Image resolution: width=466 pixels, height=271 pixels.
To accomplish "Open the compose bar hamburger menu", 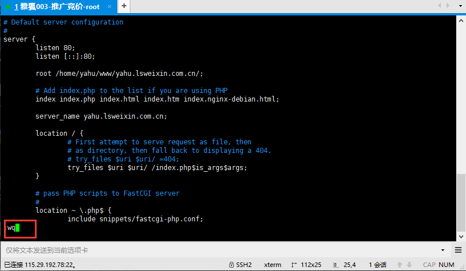I will pyautogui.click(x=458, y=250).
